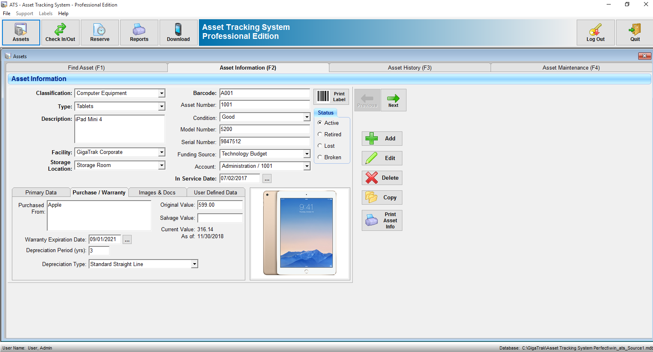The width and height of the screenshot is (653, 352).
Task: Click the Purchased From text box
Action: [99, 216]
